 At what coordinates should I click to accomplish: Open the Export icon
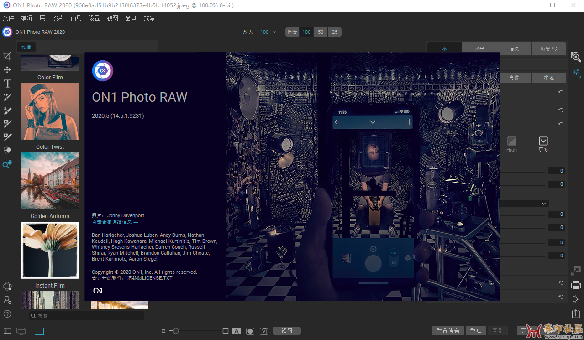pos(576,314)
